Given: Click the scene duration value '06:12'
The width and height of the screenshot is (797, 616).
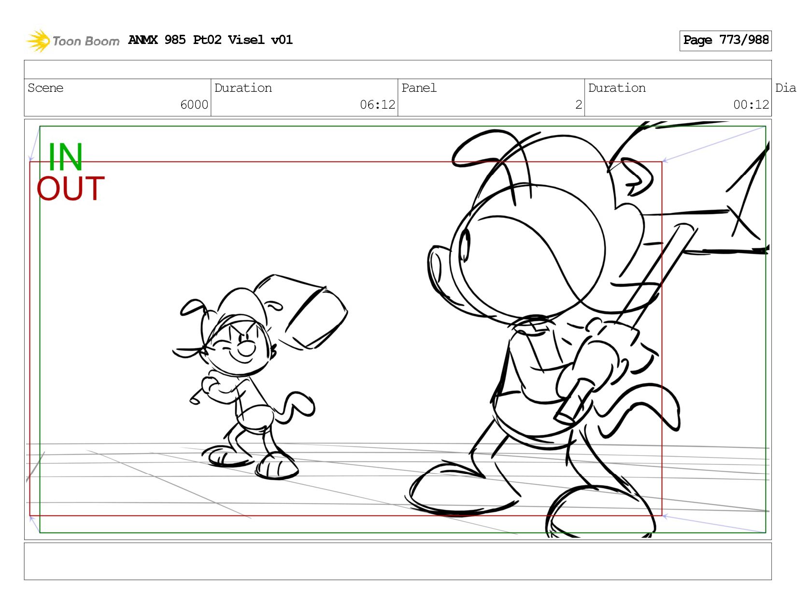Looking at the screenshot, I should pyautogui.click(x=378, y=105).
